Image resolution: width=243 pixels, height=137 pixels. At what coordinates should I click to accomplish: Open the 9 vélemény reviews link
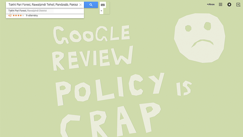click(32, 15)
